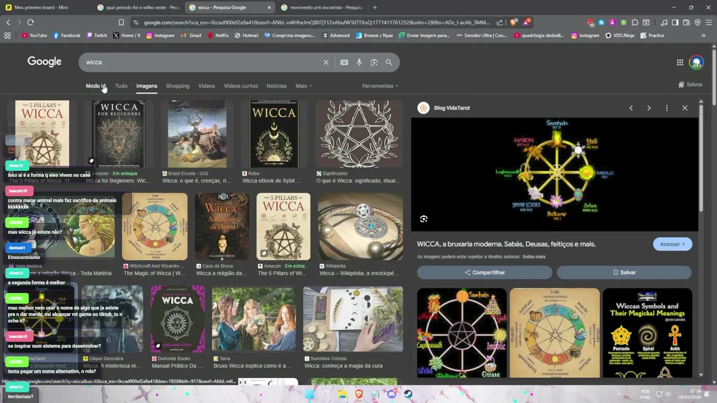Switch to the Miro board browser tab
717x403 pixels.
(46, 7)
